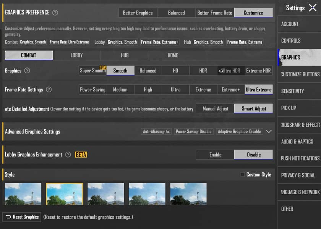
Task: Set graphics quality to Extreme HDR
Action: tap(258, 71)
